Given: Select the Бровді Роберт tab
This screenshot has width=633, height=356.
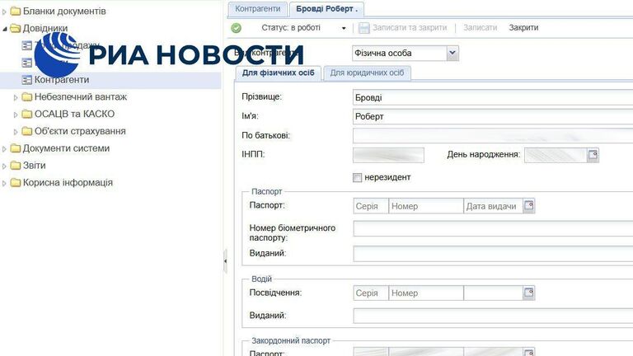Looking at the screenshot, I should click(326, 9).
